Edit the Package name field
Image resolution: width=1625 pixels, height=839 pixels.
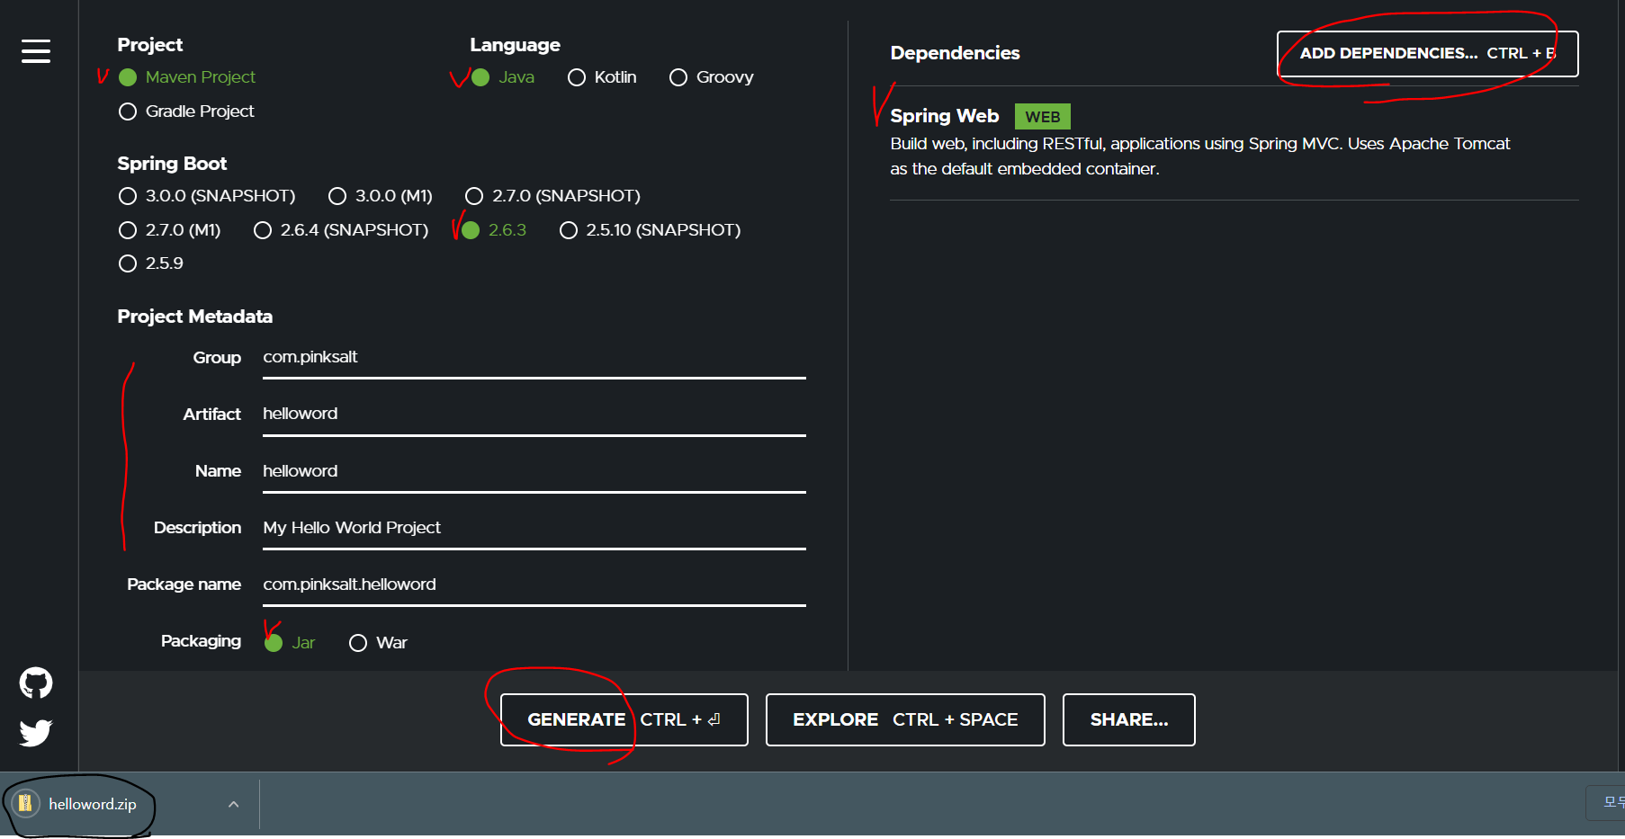(x=534, y=585)
